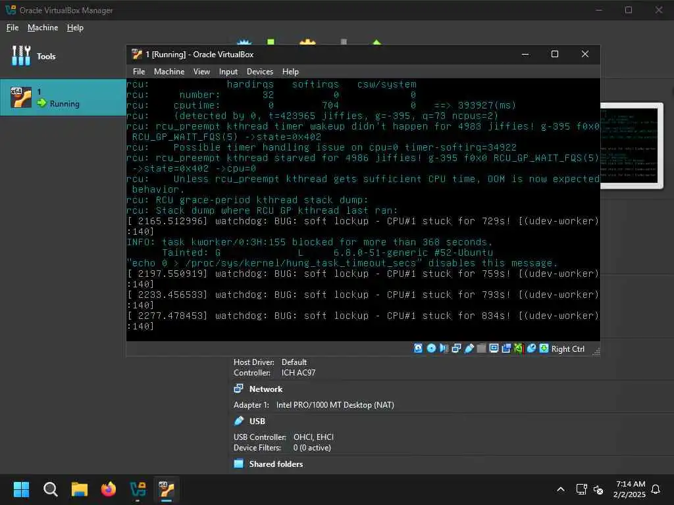Click the muted volume tray icon
The height and width of the screenshot is (505, 674).
pyautogui.click(x=598, y=489)
